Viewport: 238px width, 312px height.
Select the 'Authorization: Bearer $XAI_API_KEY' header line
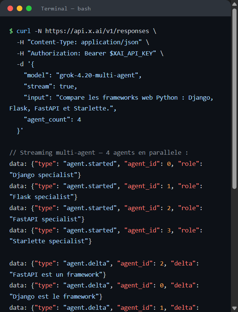[90, 53]
